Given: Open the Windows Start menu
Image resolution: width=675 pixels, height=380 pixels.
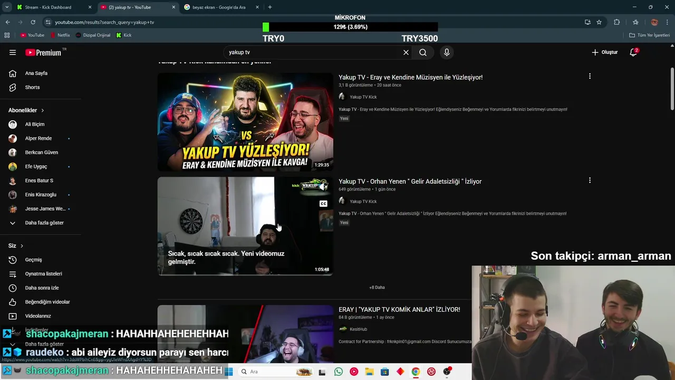Looking at the screenshot, I should click(229, 372).
